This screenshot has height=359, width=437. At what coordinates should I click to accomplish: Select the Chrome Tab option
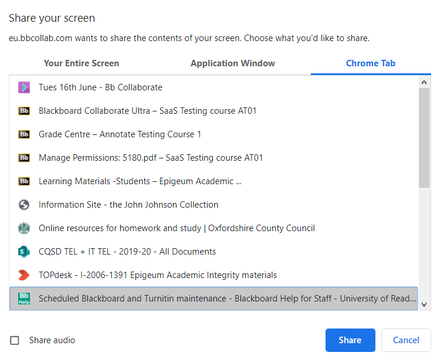click(x=371, y=63)
